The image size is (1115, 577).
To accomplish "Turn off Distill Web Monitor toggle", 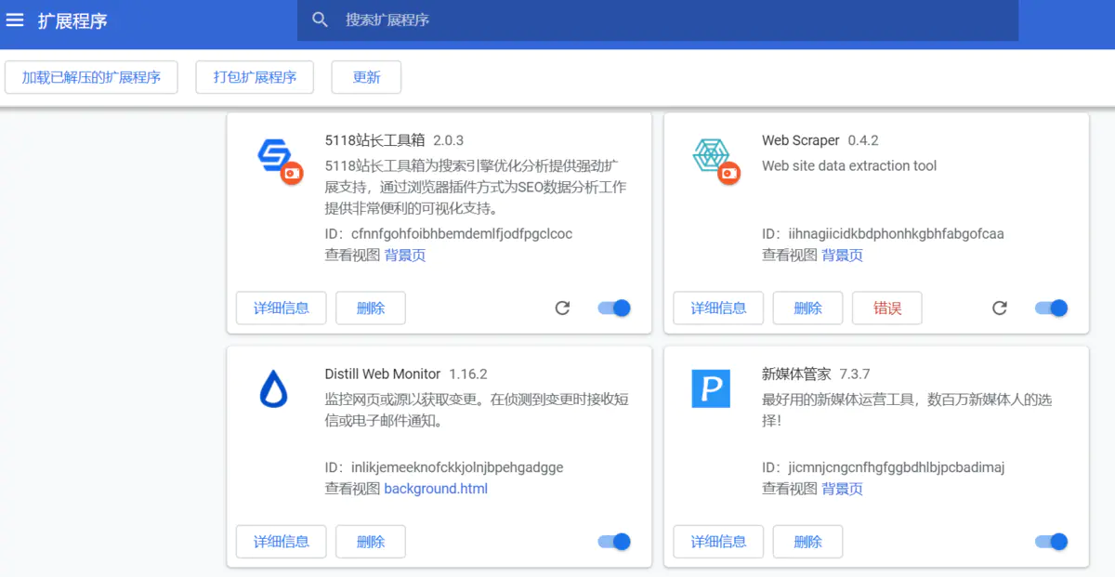I will pyautogui.click(x=614, y=542).
